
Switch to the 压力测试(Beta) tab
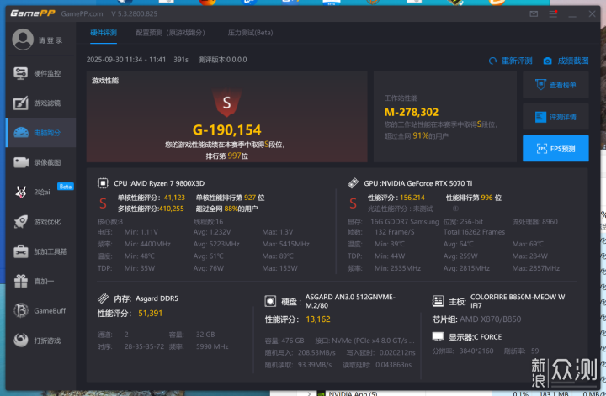(x=251, y=33)
